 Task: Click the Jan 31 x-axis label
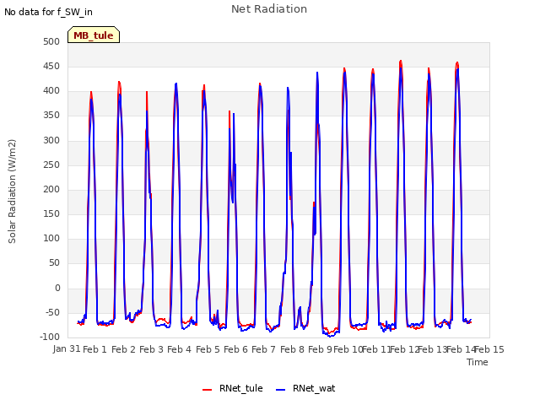(x=67, y=349)
